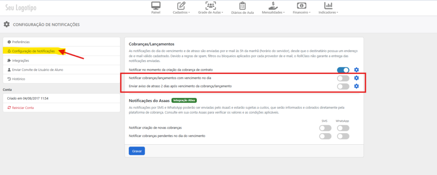Open the Painel monitor icon
The image size is (437, 175).
click(156, 6)
